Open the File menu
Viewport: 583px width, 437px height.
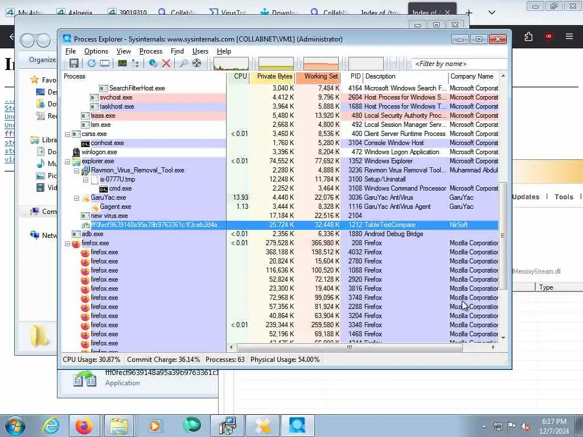click(x=70, y=51)
